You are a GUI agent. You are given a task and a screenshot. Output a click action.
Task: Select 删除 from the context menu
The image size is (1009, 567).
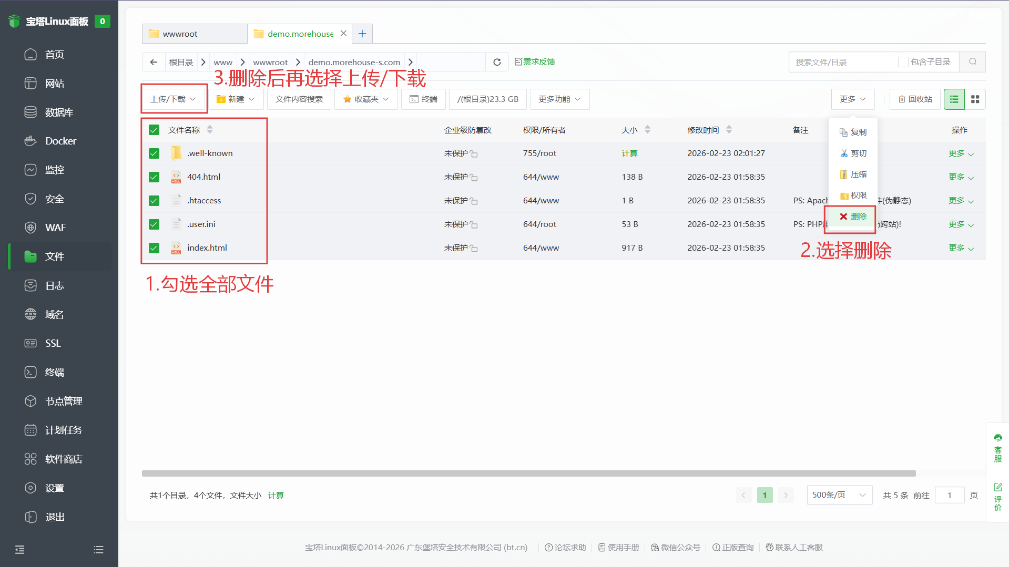click(x=853, y=217)
